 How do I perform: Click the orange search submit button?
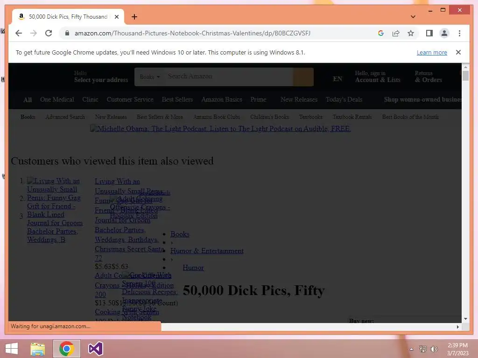coord(303,77)
